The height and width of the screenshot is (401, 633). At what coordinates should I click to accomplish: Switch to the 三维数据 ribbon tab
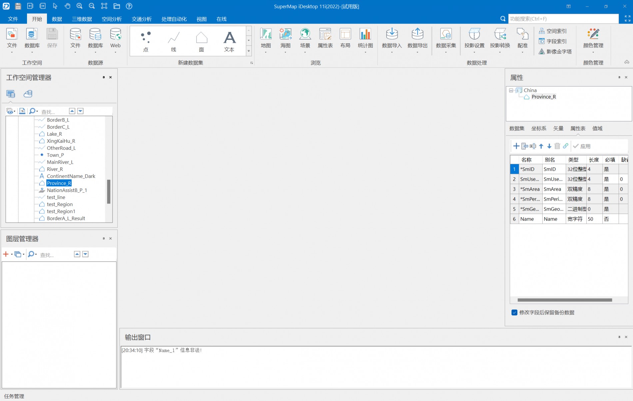click(x=82, y=19)
